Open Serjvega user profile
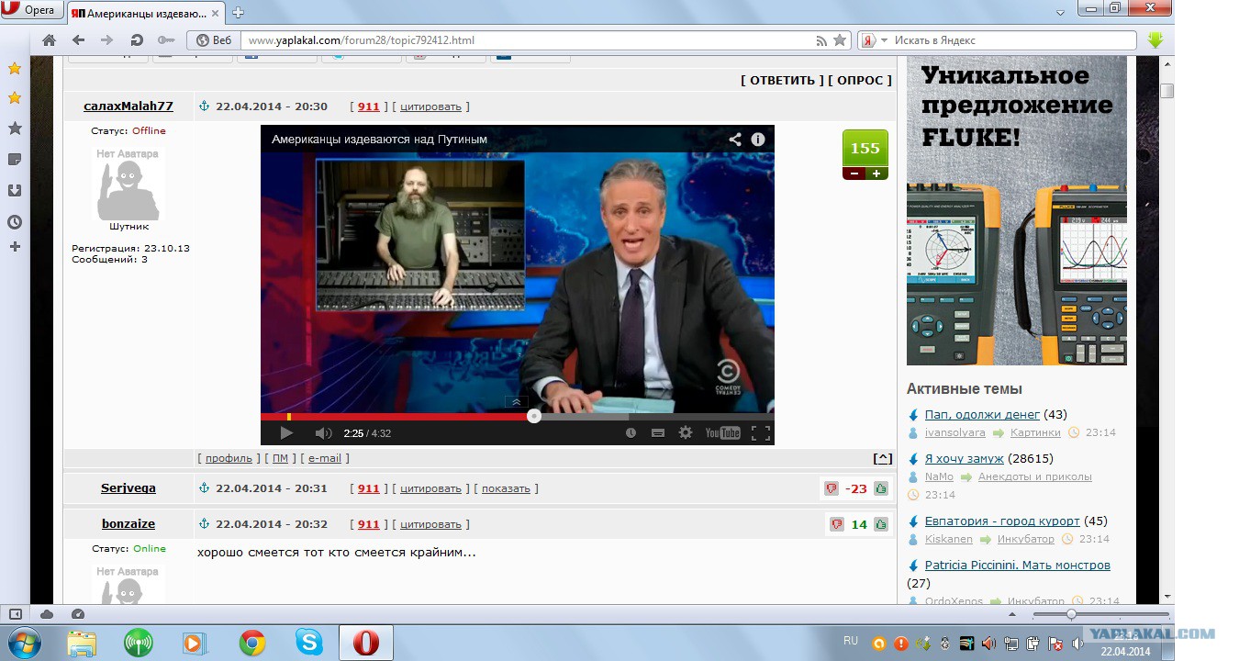 128,488
